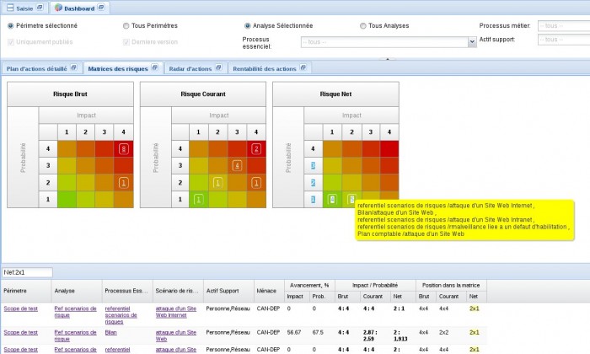
Task: Click the 67.5 probability value cell
Action: [x=318, y=333]
